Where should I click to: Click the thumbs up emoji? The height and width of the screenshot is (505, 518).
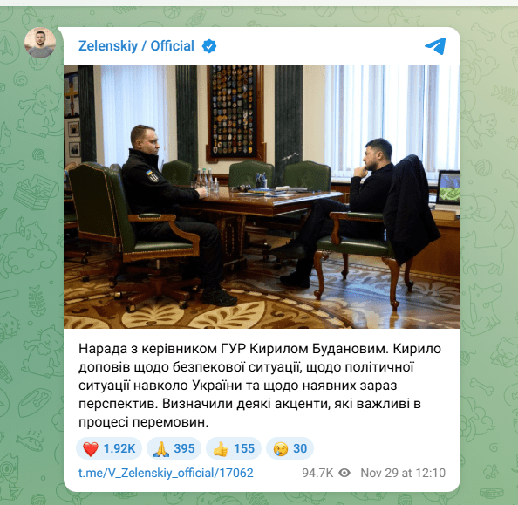[221, 449]
